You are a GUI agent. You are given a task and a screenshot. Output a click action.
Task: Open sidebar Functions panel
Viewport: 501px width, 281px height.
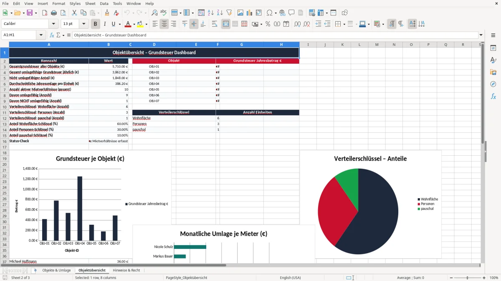[x=493, y=96]
